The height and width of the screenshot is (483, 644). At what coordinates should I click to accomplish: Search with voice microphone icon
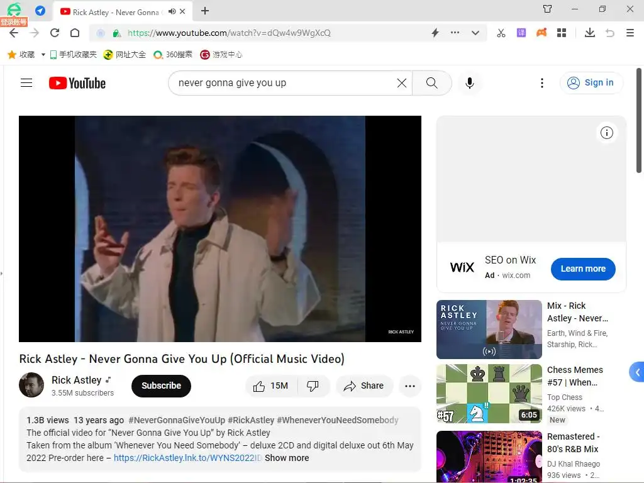point(470,83)
